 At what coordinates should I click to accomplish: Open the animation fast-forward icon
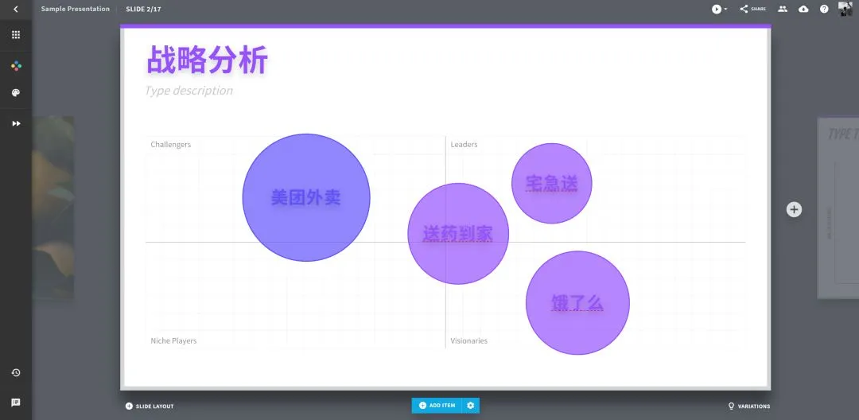point(16,124)
